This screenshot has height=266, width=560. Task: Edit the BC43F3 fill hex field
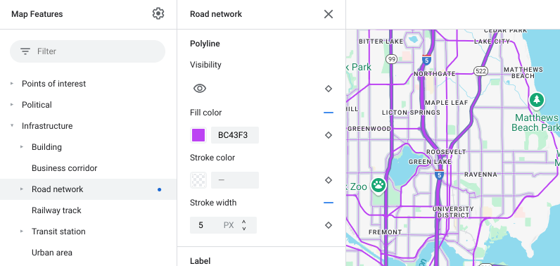pyautogui.click(x=235, y=135)
